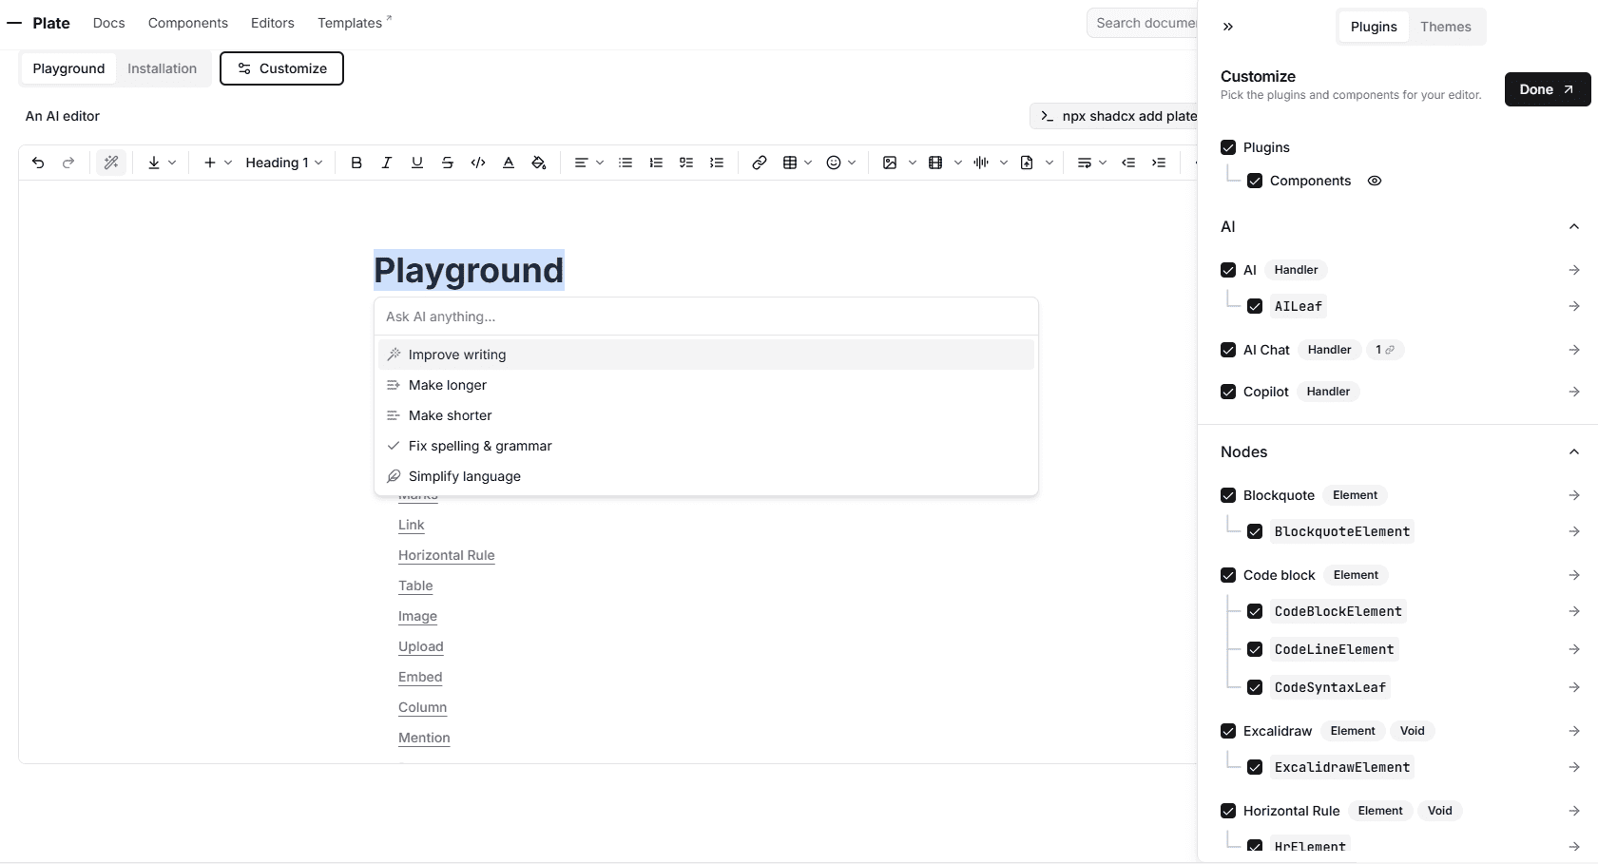Click the text align icon
Image resolution: width=1598 pixels, height=864 pixels.
coord(581,163)
